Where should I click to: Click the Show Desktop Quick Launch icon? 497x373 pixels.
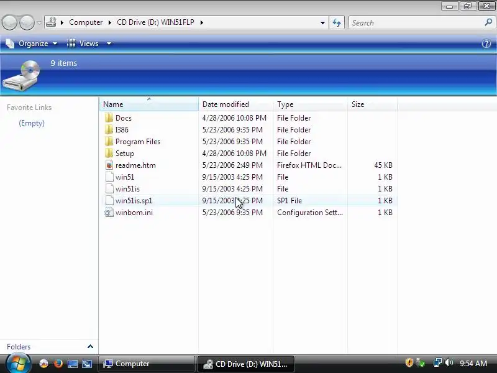point(72,364)
